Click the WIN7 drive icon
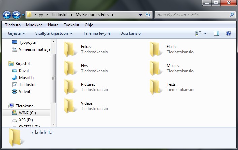The height and width of the screenshot is (150, 238). tap(14, 113)
